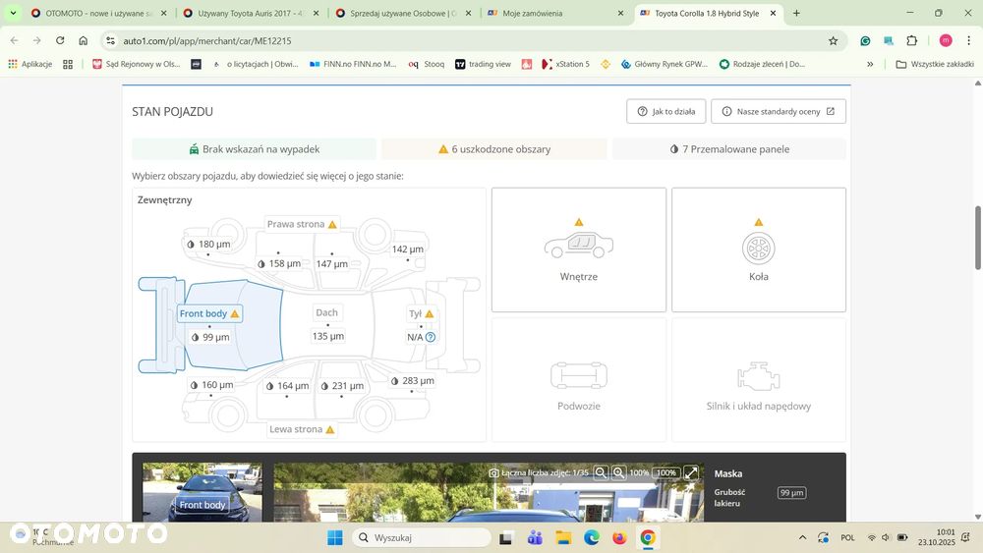Viewport: 983px width, 553px height.
Task: Open the browser extensions puzzle icon
Action: pos(911,40)
